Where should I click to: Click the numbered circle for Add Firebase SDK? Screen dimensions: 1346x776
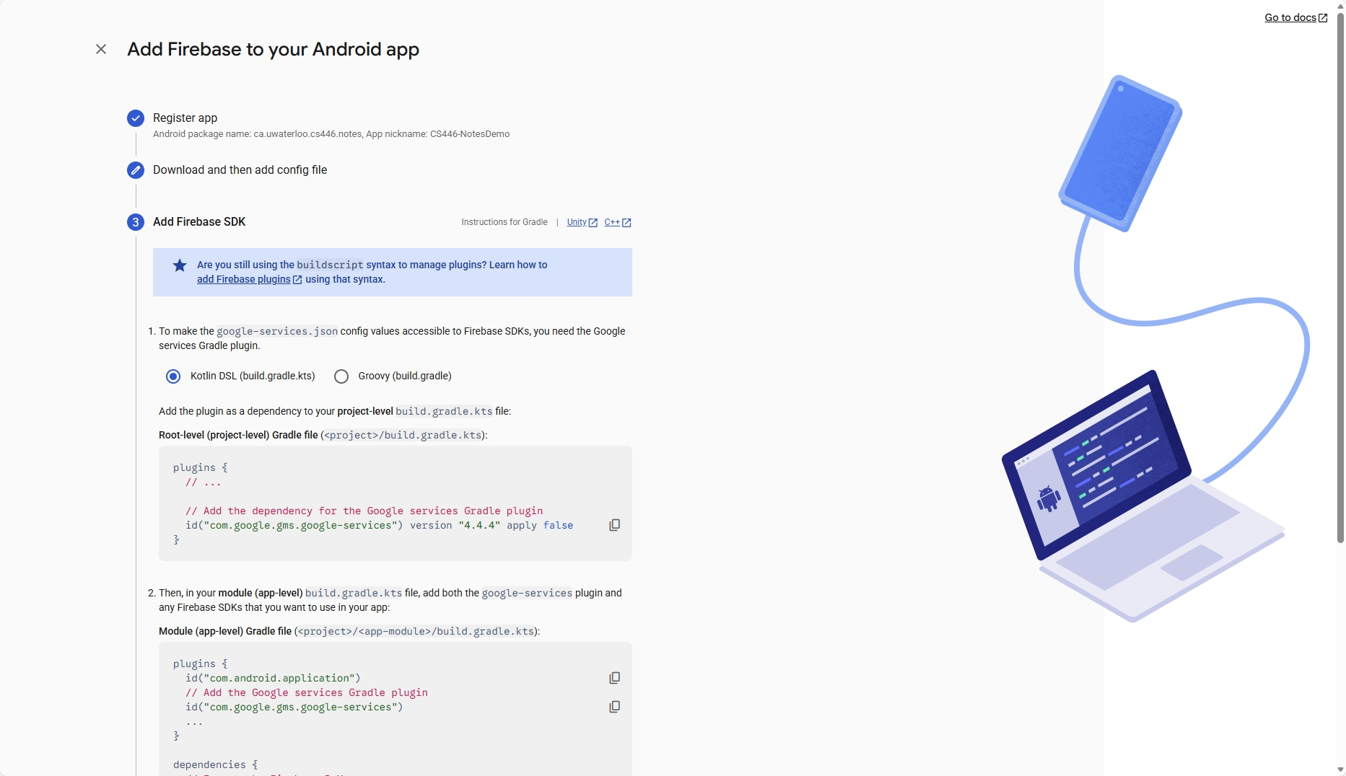coord(136,222)
